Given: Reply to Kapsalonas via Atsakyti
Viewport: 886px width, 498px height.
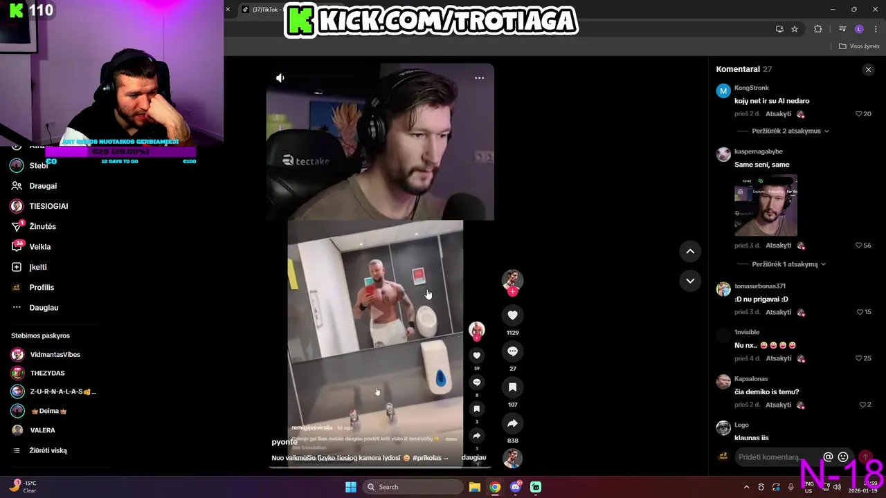Looking at the screenshot, I should (x=778, y=405).
